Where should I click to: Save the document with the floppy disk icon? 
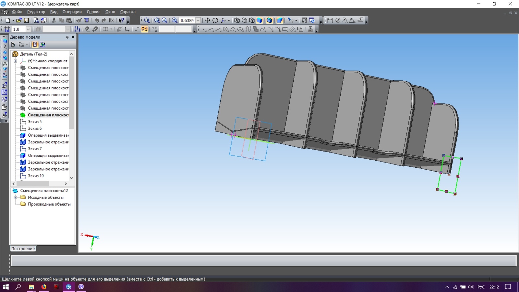coord(26,20)
